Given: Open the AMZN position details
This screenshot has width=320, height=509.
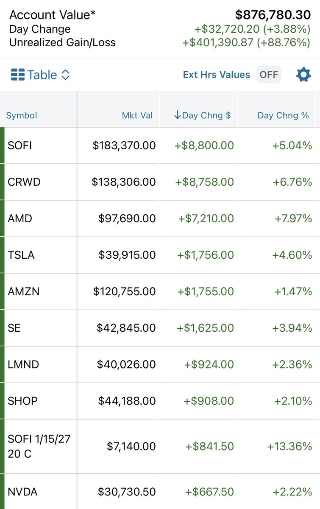Looking at the screenshot, I should (160, 291).
